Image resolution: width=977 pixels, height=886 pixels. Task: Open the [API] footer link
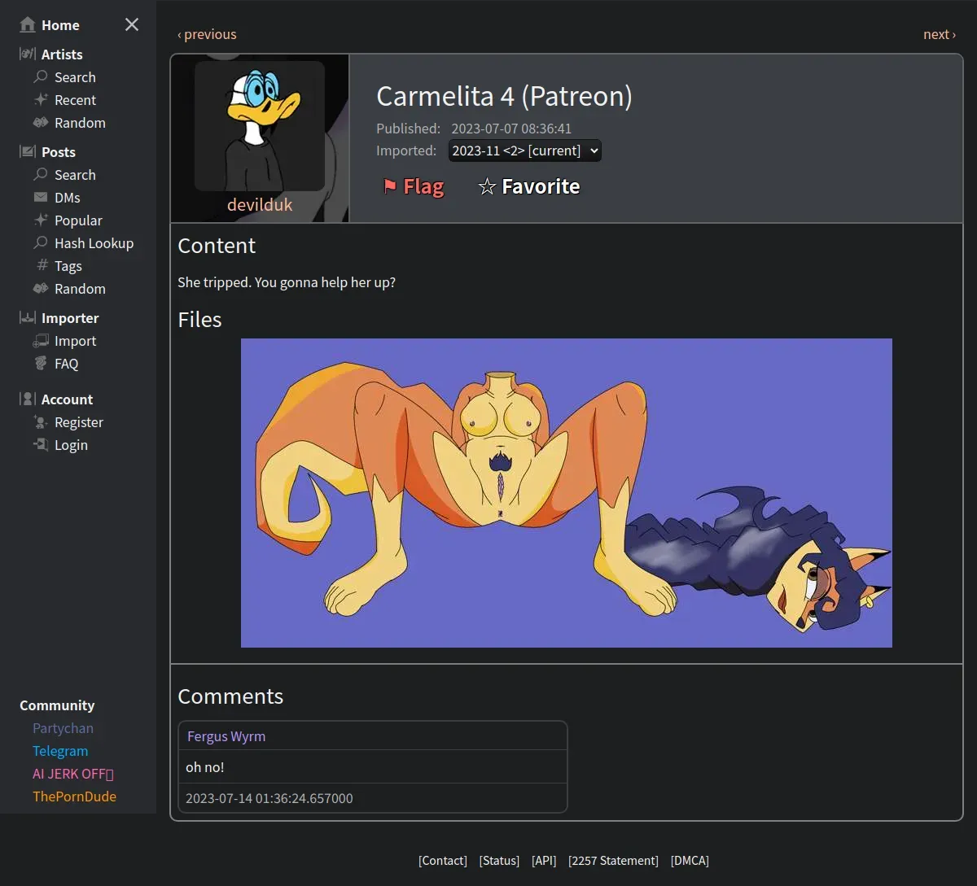(544, 861)
